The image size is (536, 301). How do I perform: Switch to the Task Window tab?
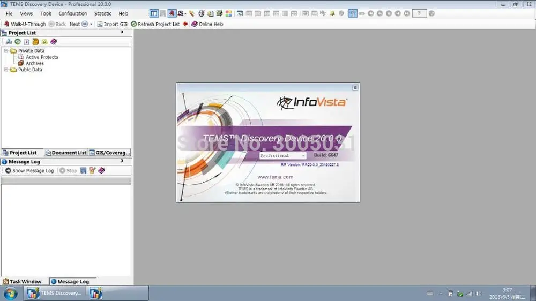click(22, 282)
